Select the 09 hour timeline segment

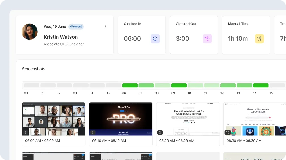tap(179, 85)
